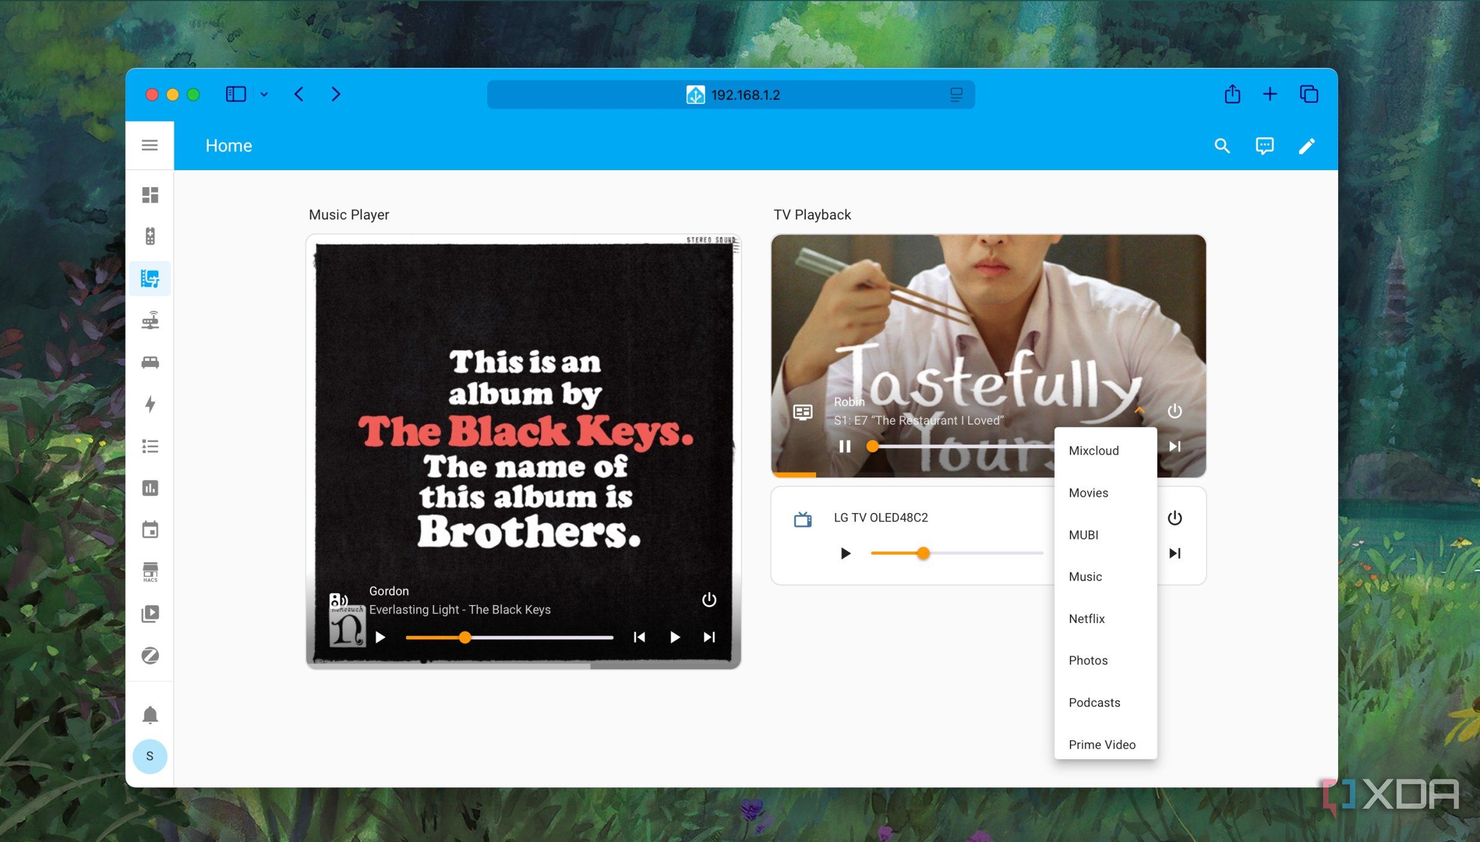Screen dimensions: 1480x842
Task: Go forward with Safari forward arrow
Action: click(336, 94)
